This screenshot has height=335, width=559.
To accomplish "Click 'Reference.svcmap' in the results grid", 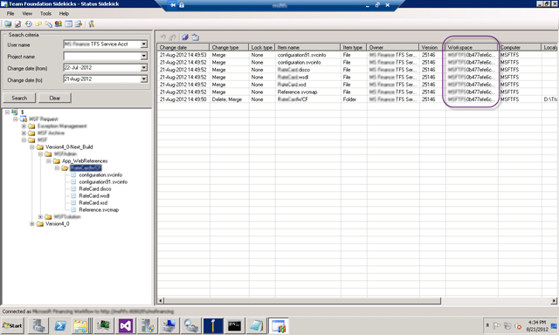I will point(297,92).
